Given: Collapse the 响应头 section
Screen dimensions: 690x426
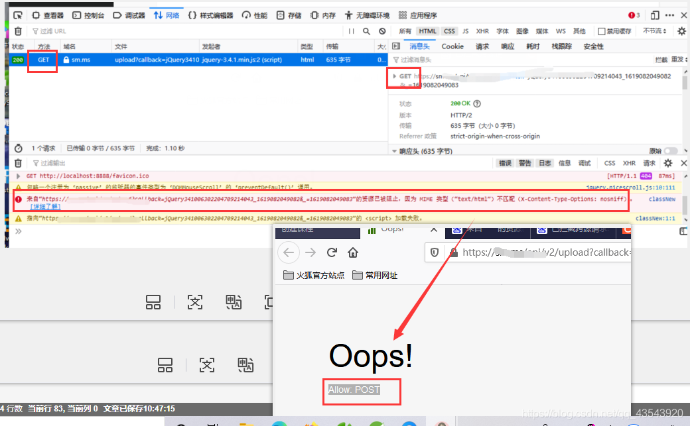Looking at the screenshot, I should [394, 151].
